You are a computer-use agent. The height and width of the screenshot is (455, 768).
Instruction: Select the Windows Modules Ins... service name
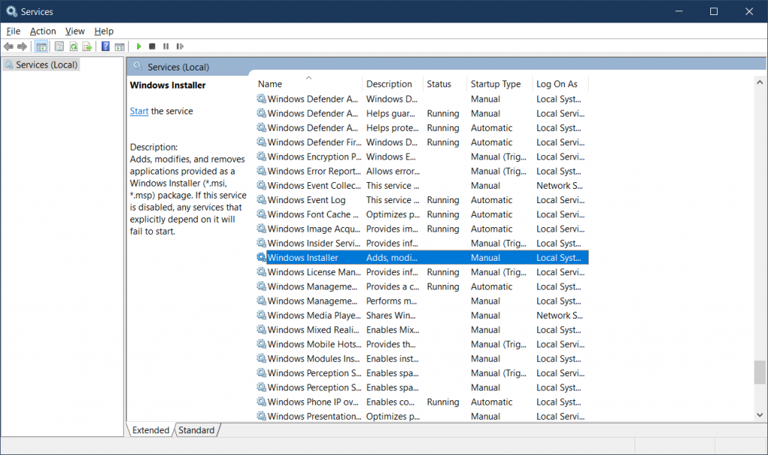(x=313, y=358)
